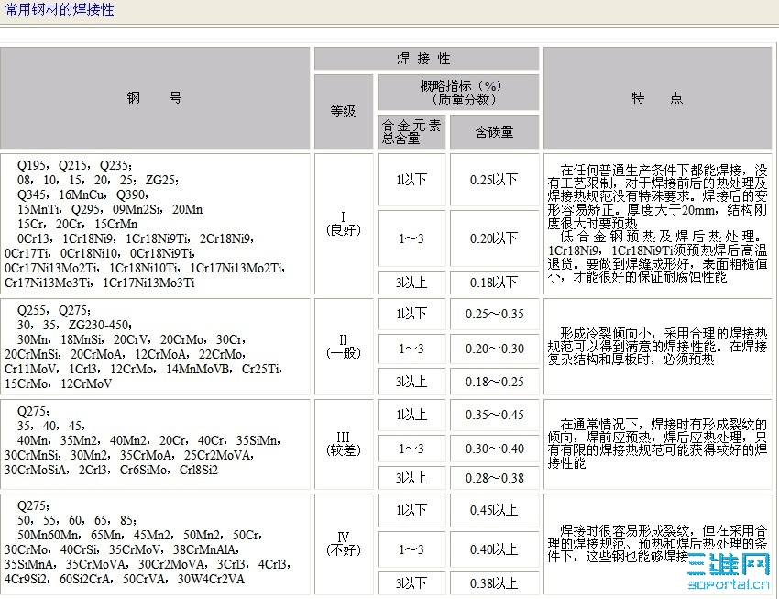This screenshot has width=779, height=599.
Task: Select the 3以上 cell beside 0.18～0.25
Action: coord(411,382)
